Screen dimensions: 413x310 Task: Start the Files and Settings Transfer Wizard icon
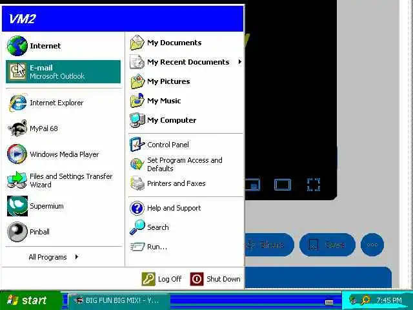[17, 180]
